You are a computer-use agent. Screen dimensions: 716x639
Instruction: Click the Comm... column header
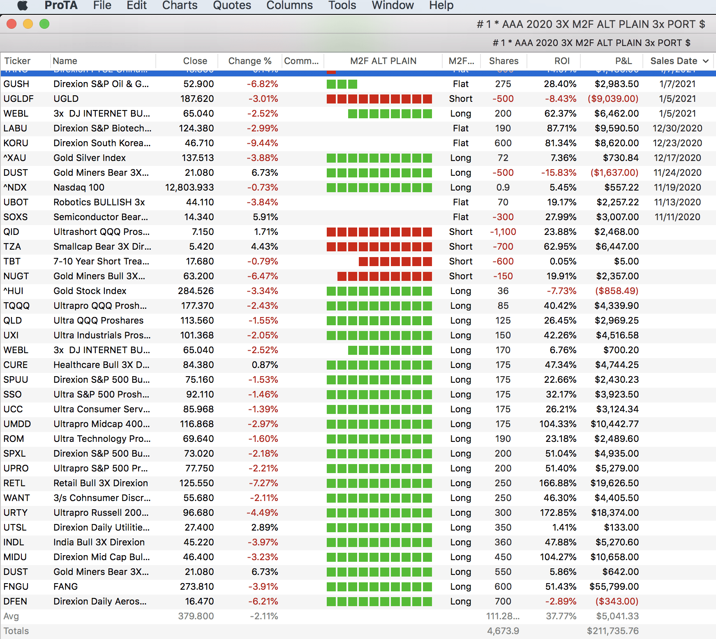point(301,61)
